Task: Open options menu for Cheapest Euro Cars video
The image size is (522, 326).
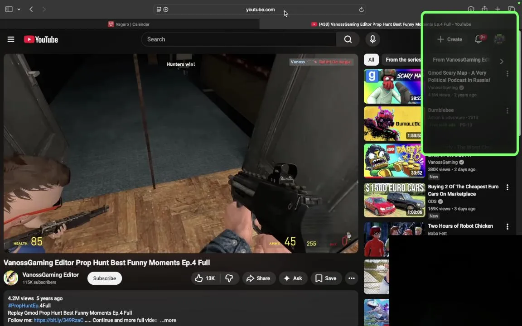Action: coord(507,187)
